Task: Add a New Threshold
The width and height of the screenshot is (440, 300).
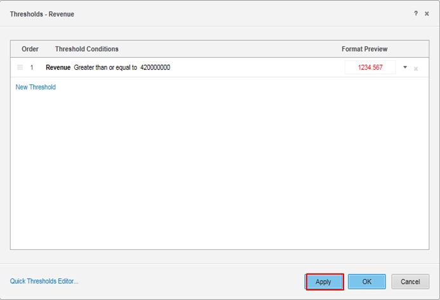Action: [x=36, y=87]
